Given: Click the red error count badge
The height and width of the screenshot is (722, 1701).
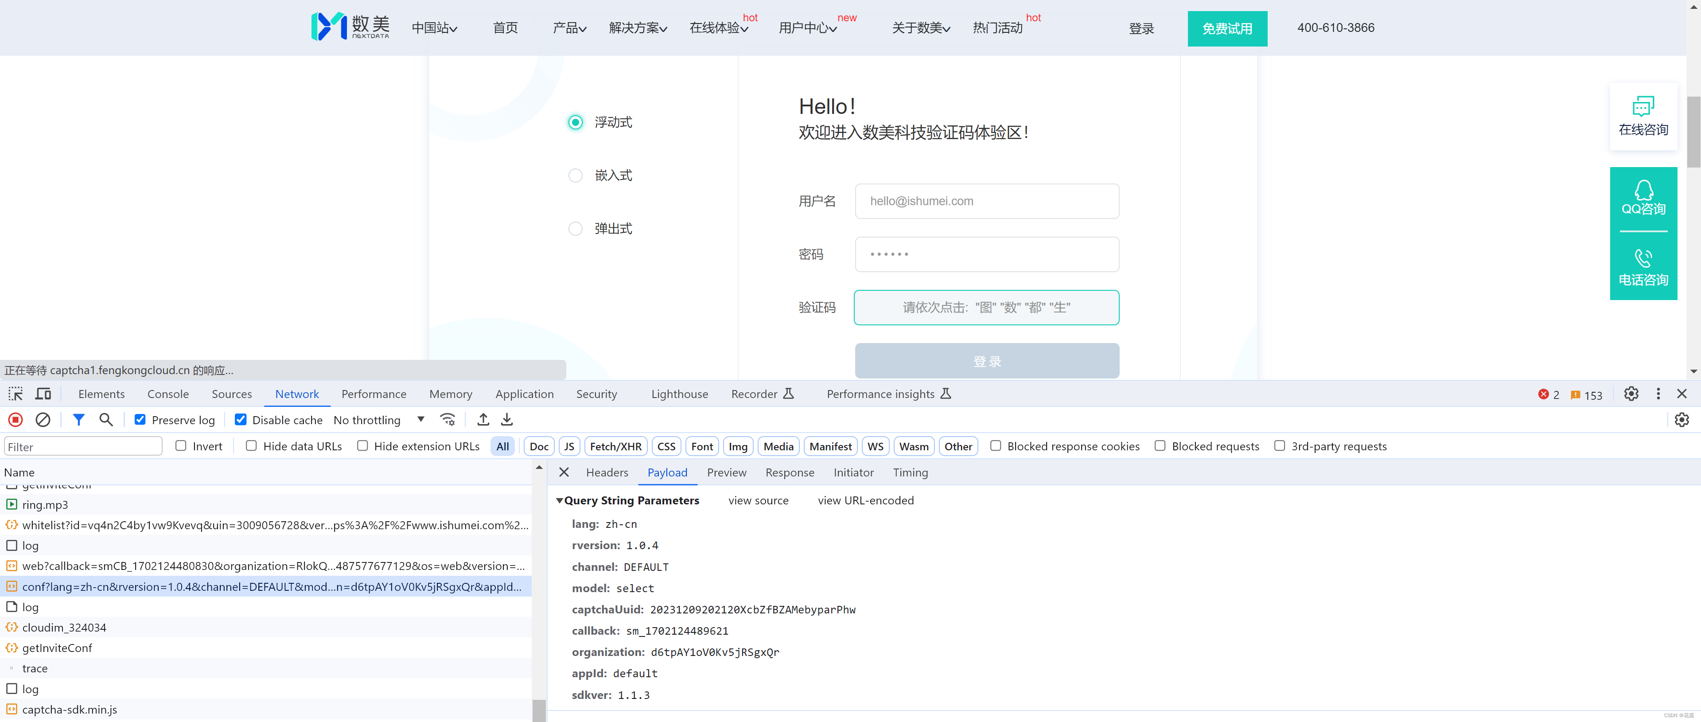Looking at the screenshot, I should pos(1549,394).
